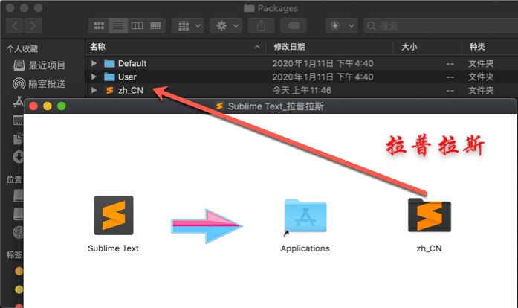Open the toolbar dropdown beside the tags button

click(x=341, y=25)
